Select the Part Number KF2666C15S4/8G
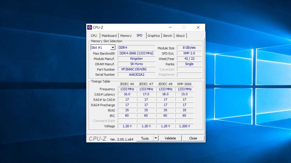This screenshot has height=163, width=291. tap(136, 69)
